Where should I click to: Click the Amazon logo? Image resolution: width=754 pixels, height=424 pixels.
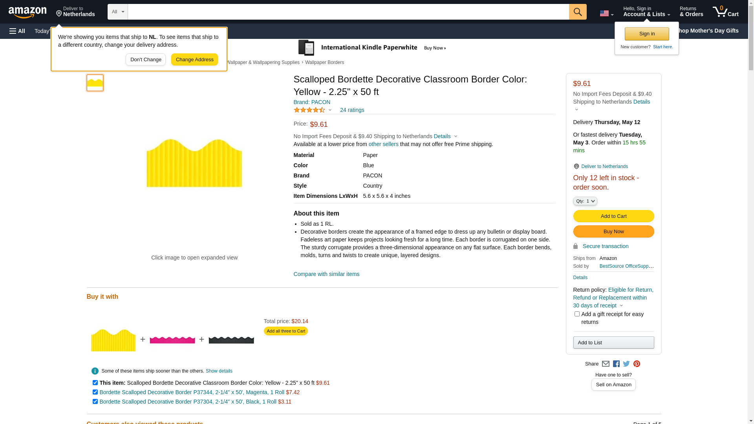pos(27,13)
